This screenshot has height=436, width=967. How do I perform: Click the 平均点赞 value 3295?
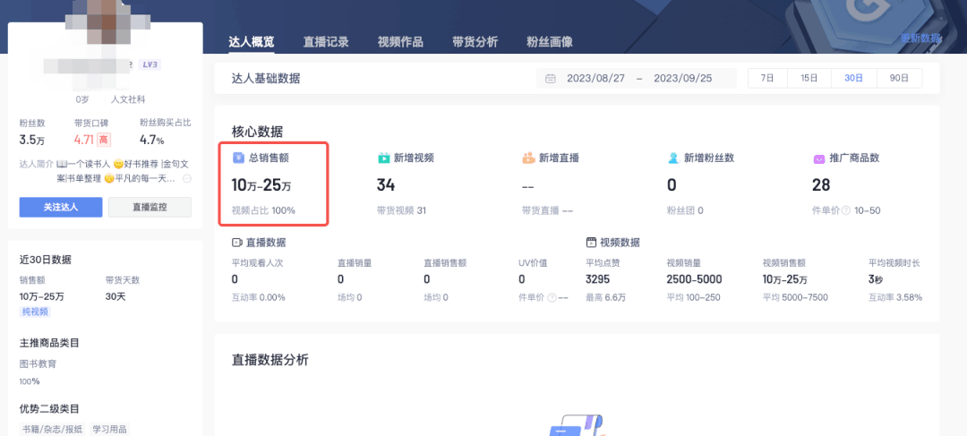(x=597, y=279)
